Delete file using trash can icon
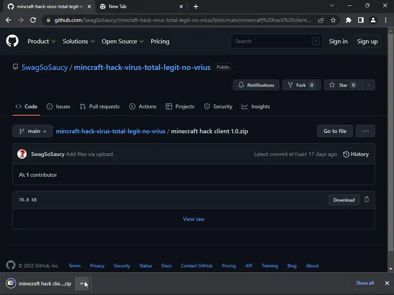Screen dimensions: 394x295 pos(367,199)
